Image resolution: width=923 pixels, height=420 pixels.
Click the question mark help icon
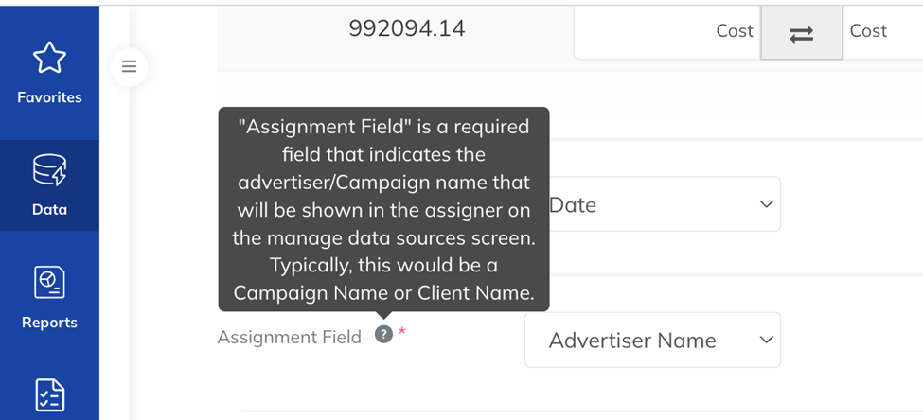point(383,335)
